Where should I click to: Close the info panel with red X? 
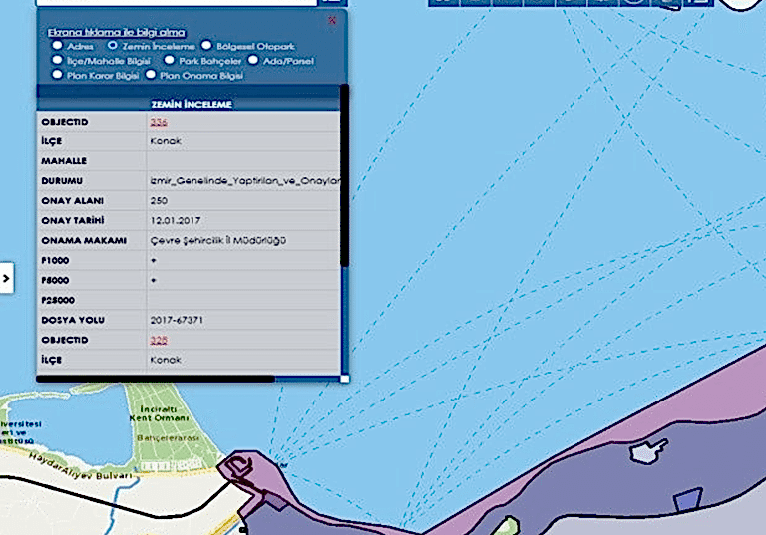pyautogui.click(x=331, y=19)
